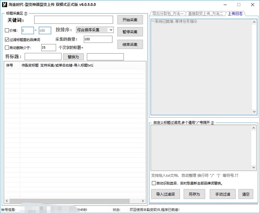
Task: Click the 另存为 button
Action: click(x=194, y=194)
